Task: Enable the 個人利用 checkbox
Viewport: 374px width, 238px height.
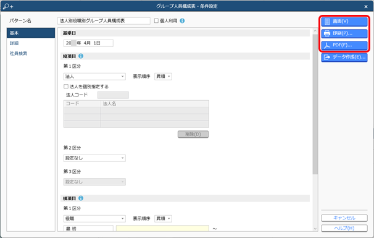Action: [x=156, y=21]
